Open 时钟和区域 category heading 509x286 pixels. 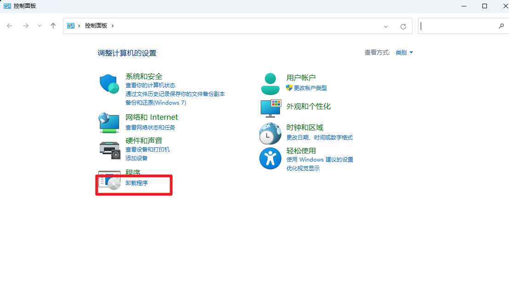305,128
